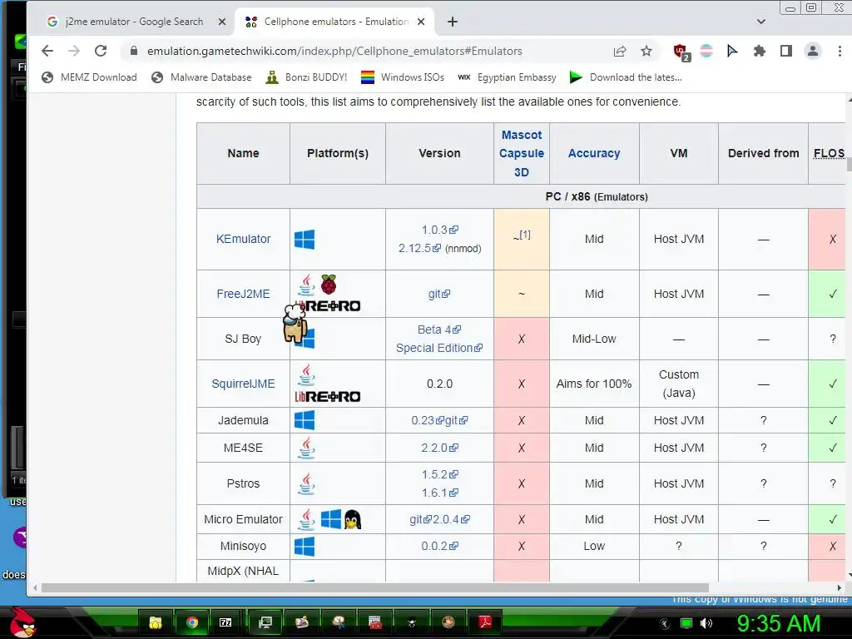
Task: Click the Java icon in the ME4SE row
Action: [306, 448]
